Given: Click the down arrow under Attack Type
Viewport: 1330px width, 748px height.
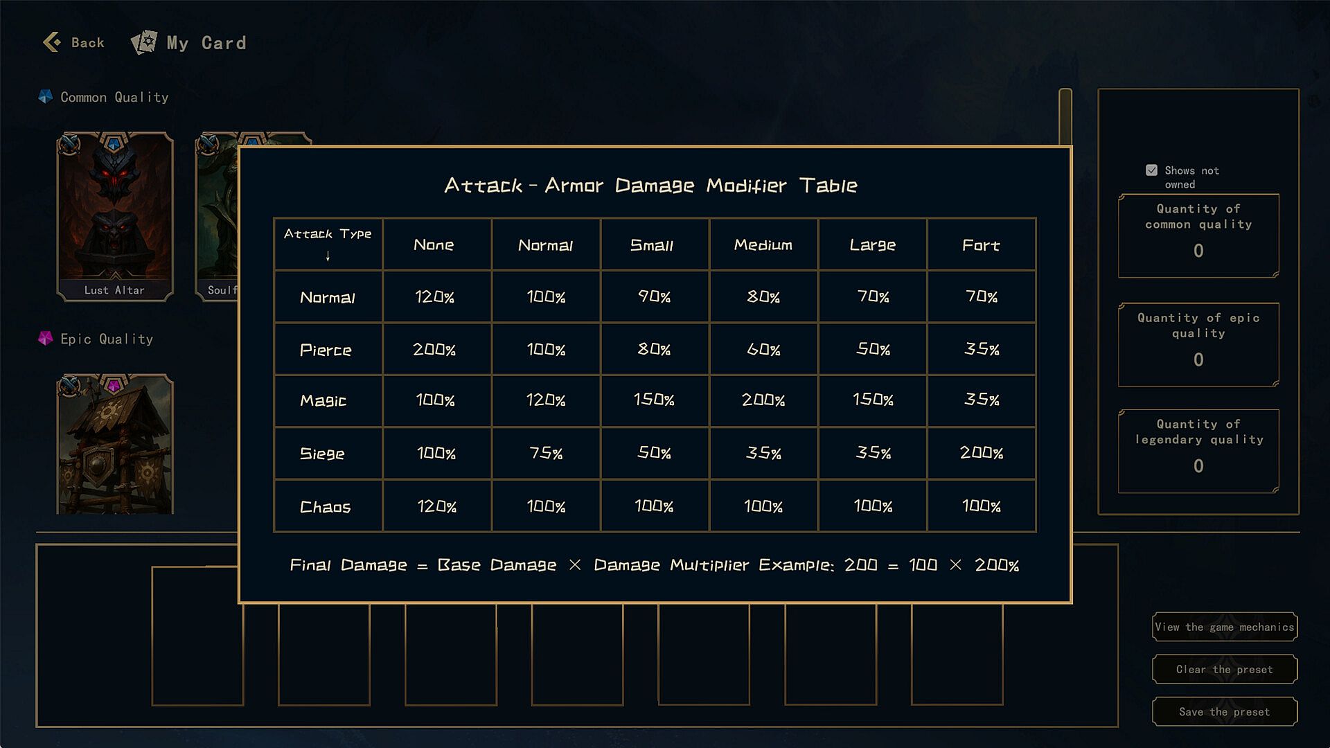Looking at the screenshot, I should (x=328, y=256).
